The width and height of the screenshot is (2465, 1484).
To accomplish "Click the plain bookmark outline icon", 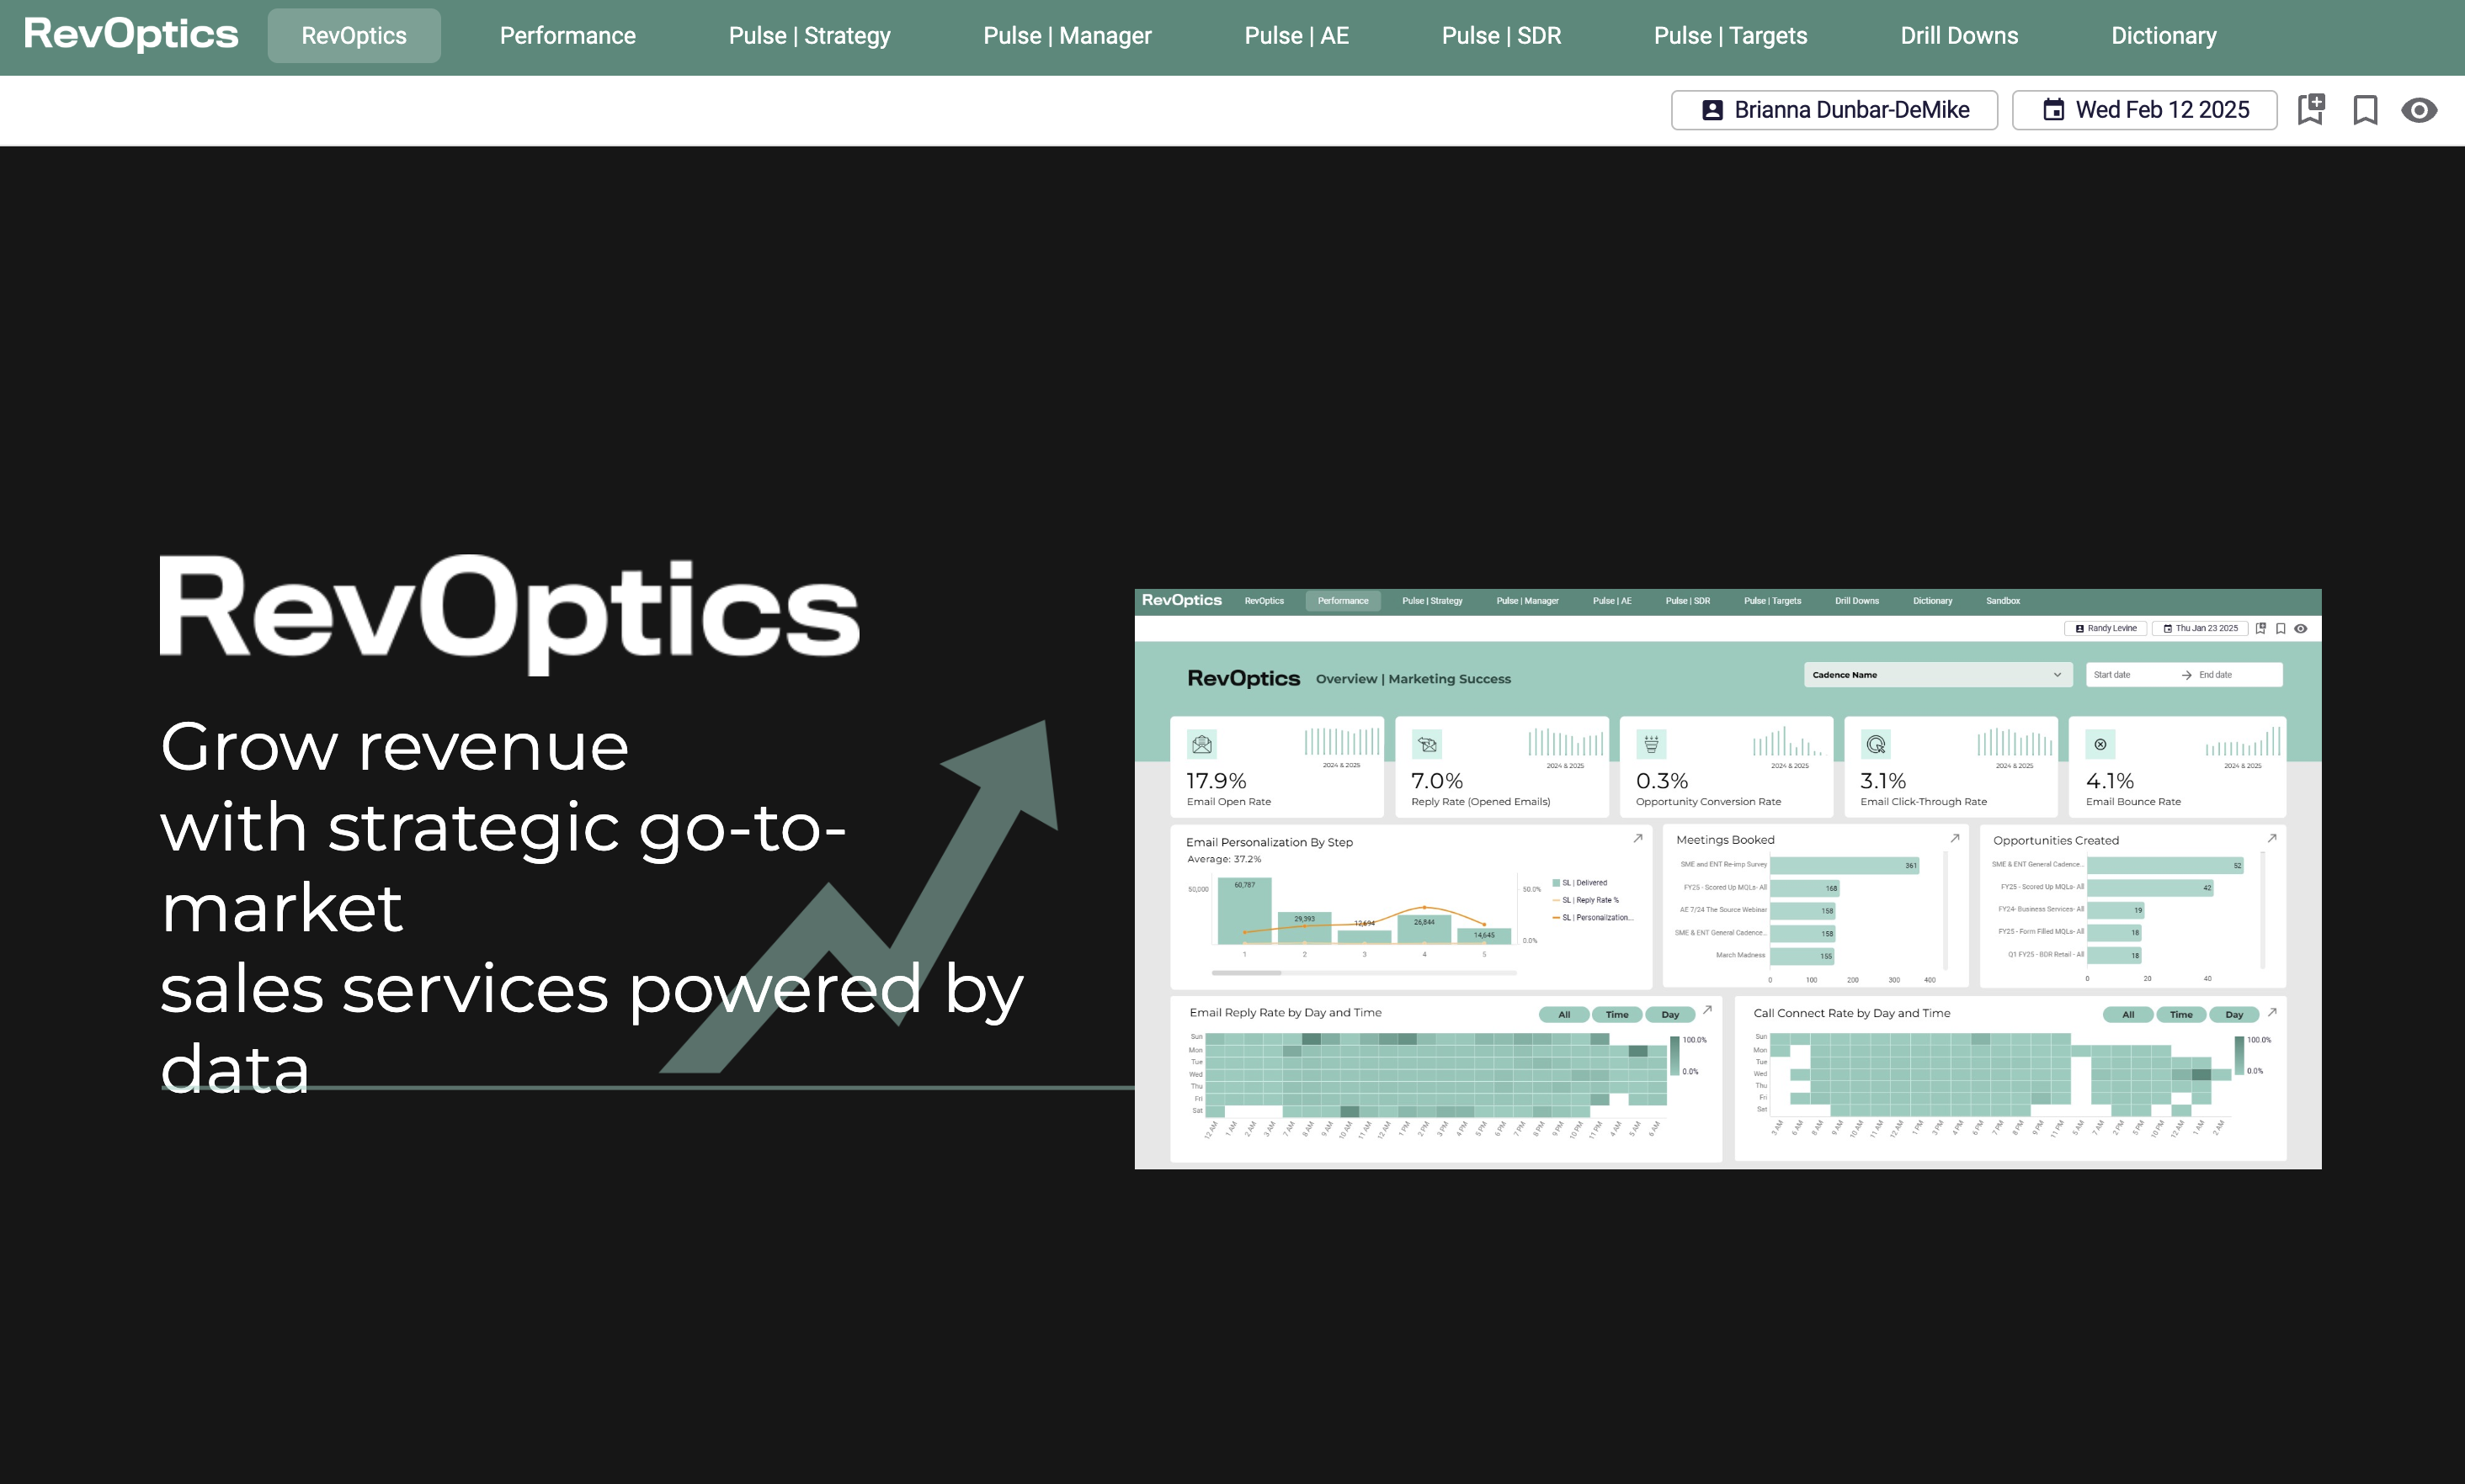I will (x=2365, y=109).
